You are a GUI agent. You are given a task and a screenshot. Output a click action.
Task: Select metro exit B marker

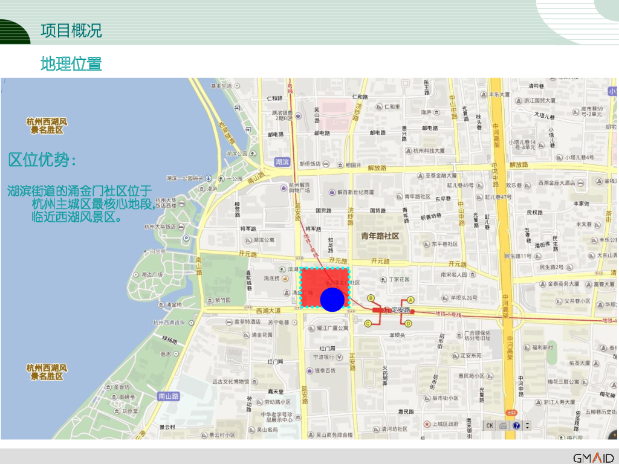[x=371, y=298]
